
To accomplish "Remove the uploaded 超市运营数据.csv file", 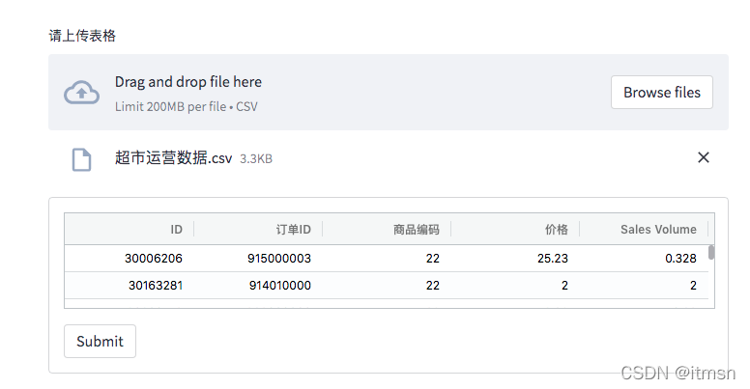I will pyautogui.click(x=704, y=157).
